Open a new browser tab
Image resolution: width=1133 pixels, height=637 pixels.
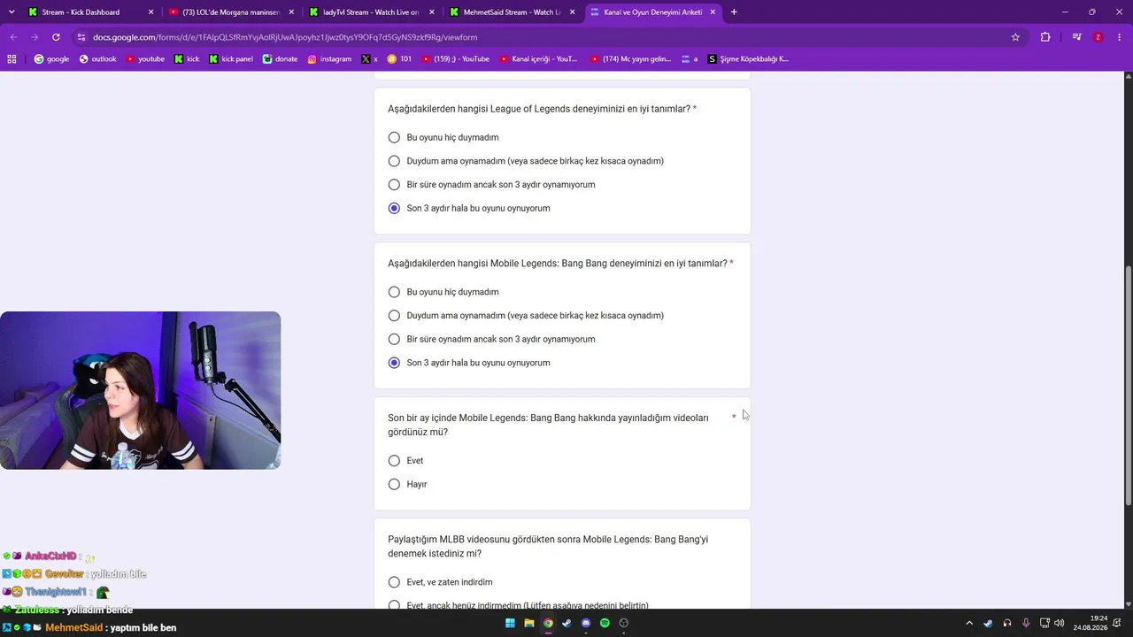click(x=734, y=12)
